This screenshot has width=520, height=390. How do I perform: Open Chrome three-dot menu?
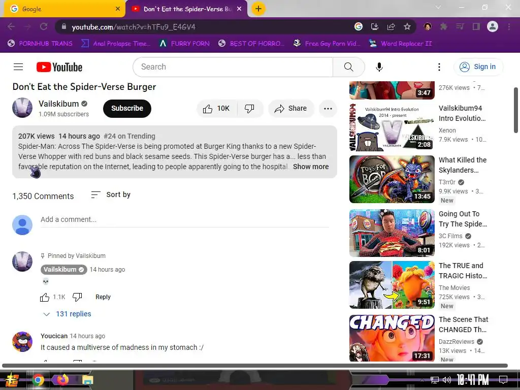pos(509,27)
